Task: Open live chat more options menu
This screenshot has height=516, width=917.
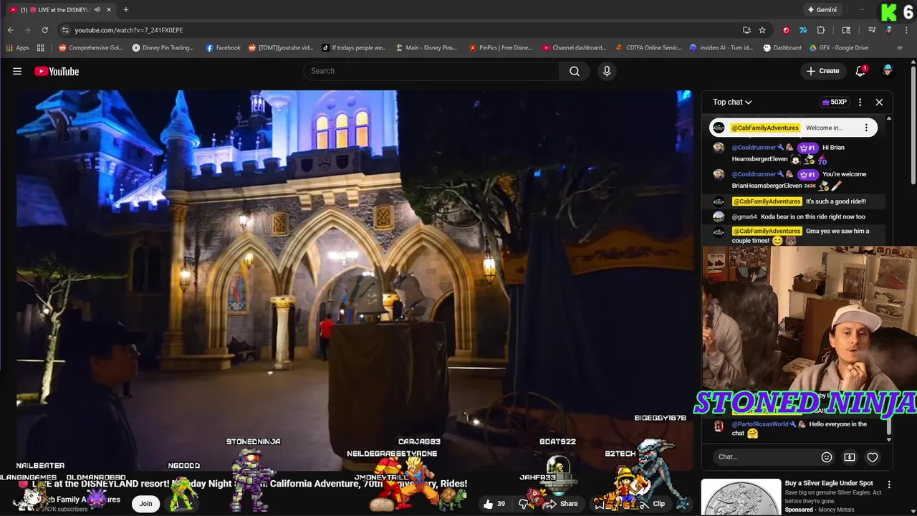Action: pyautogui.click(x=860, y=102)
